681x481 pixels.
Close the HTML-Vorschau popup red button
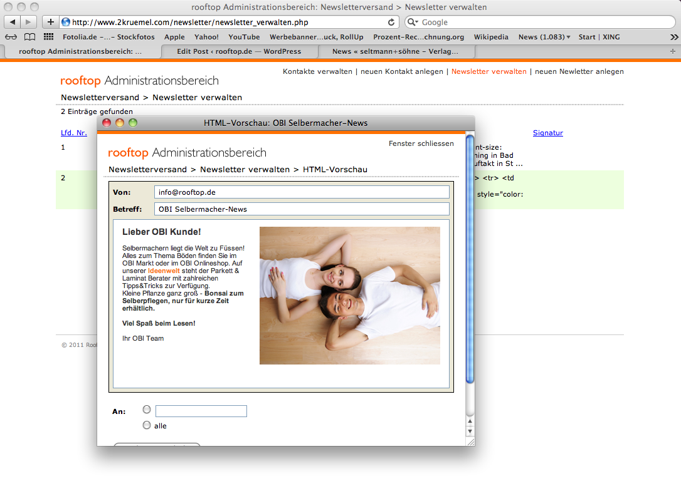click(107, 123)
